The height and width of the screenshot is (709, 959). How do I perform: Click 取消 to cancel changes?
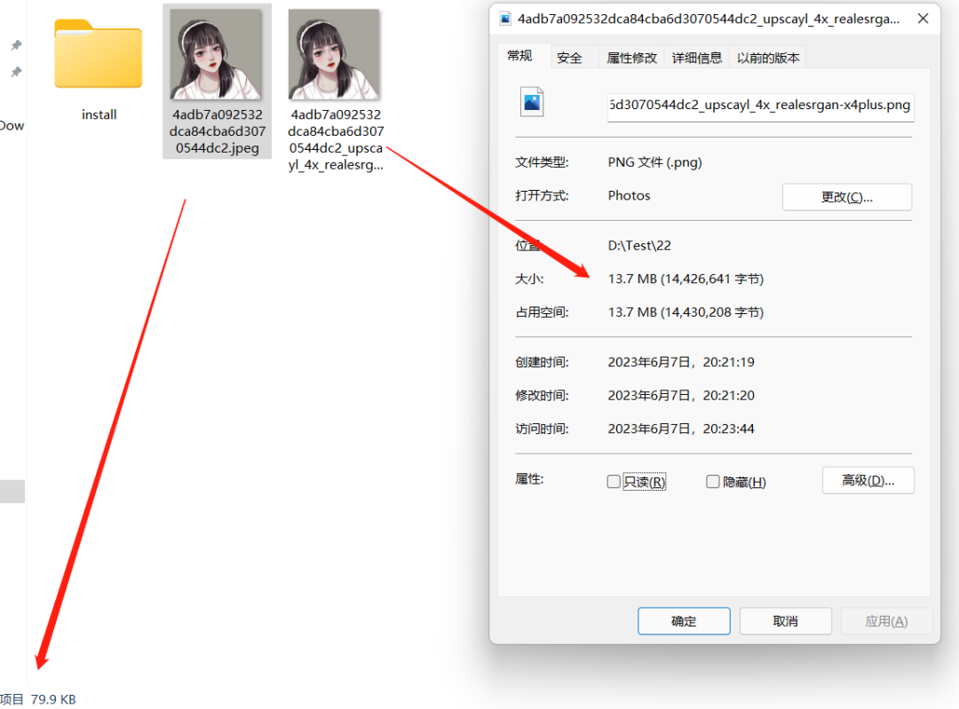[x=785, y=620]
